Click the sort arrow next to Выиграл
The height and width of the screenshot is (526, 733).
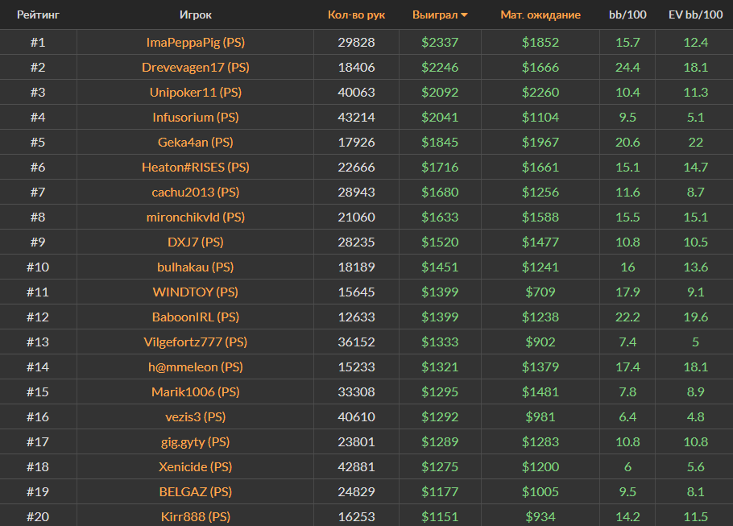point(465,15)
